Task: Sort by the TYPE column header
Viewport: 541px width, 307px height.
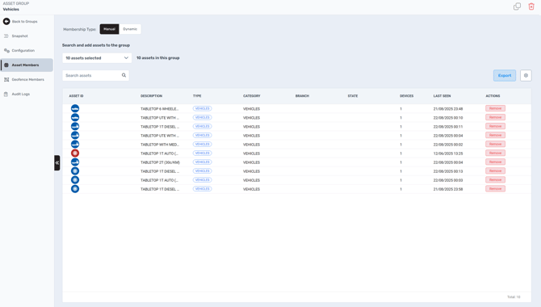Action: point(197,96)
